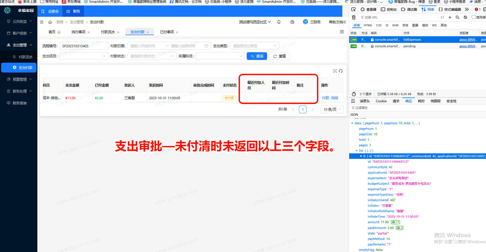This screenshot has height=252, width=486.
Task: Click the fullscreen expand icon above the table
Action: click(335, 71)
